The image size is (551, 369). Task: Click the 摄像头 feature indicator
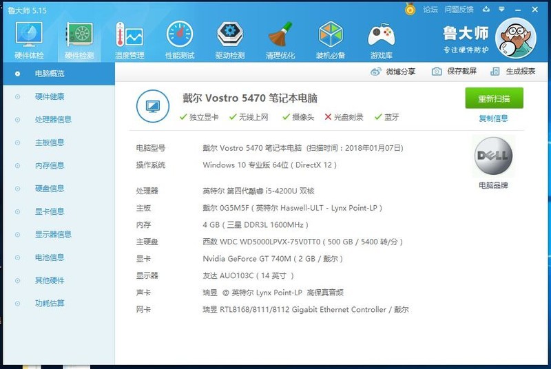click(298, 117)
